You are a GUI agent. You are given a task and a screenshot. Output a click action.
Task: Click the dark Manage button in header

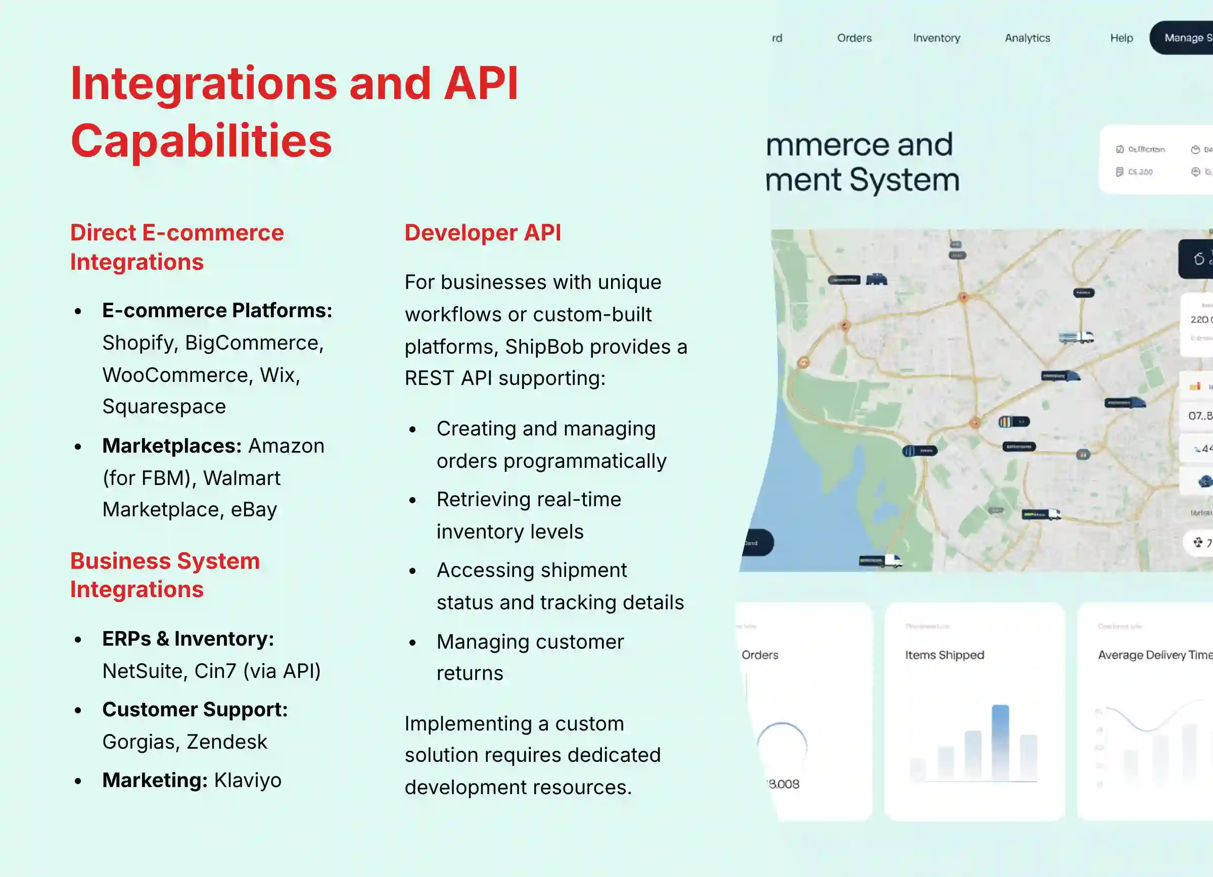(1182, 38)
